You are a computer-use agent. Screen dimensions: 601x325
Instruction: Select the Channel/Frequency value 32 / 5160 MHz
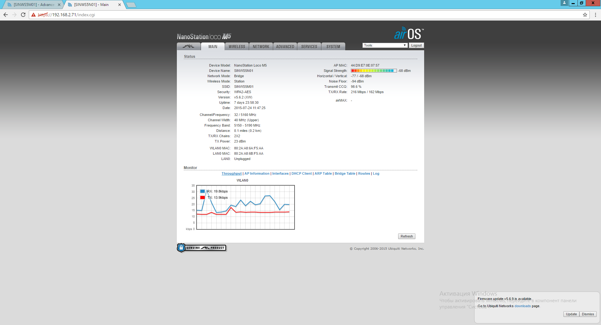(x=245, y=115)
